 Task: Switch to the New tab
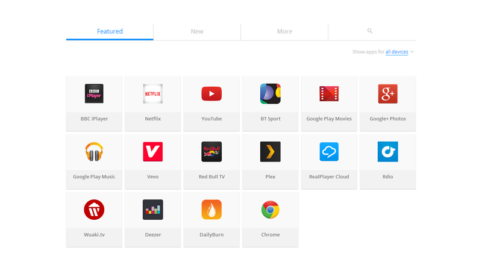pyautogui.click(x=197, y=31)
